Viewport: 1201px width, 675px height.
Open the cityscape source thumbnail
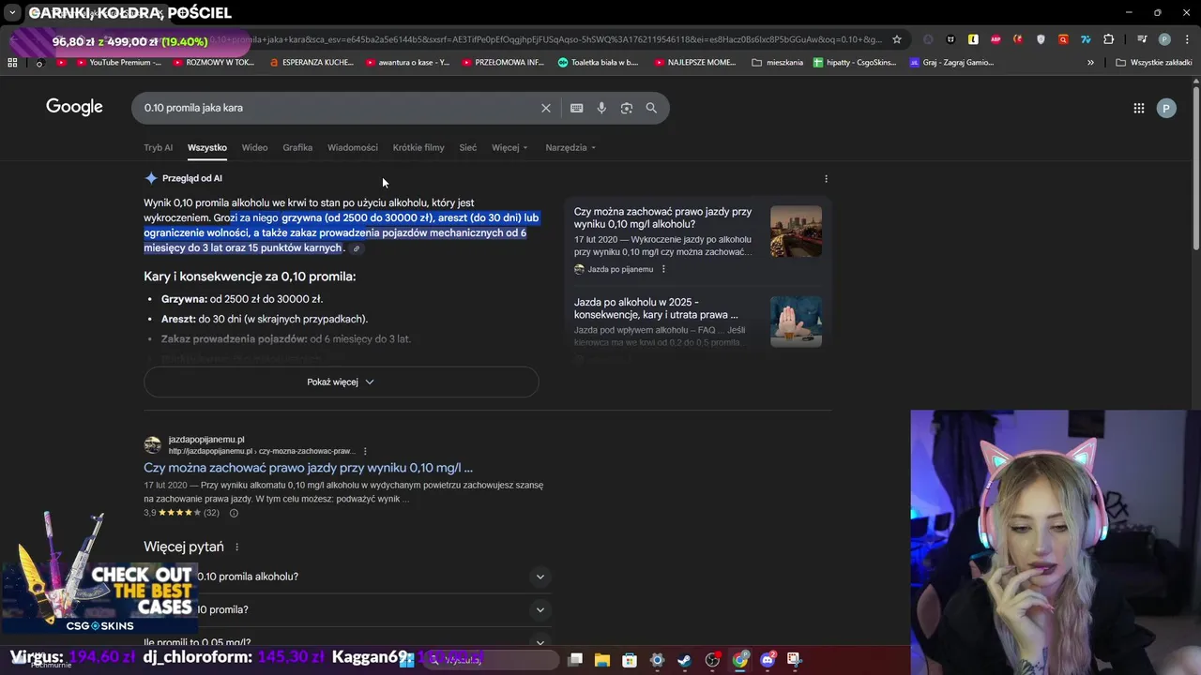tap(796, 232)
